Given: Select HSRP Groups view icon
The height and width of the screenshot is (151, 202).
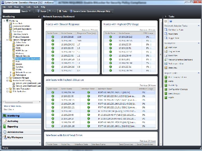Looking at the screenshot, I should 14,51.
